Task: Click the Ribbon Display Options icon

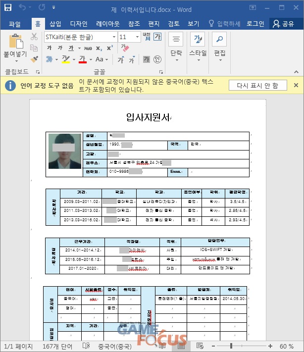Action: click(x=253, y=7)
